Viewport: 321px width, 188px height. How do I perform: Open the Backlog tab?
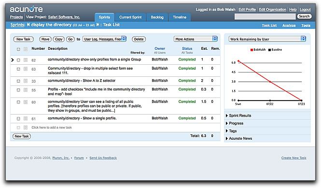(x=157, y=17)
